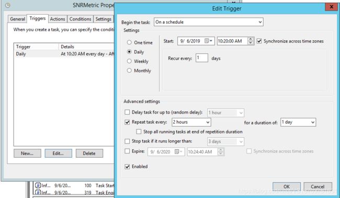
Task: Decrease Start time with down spinner arrow
Action: point(251,43)
